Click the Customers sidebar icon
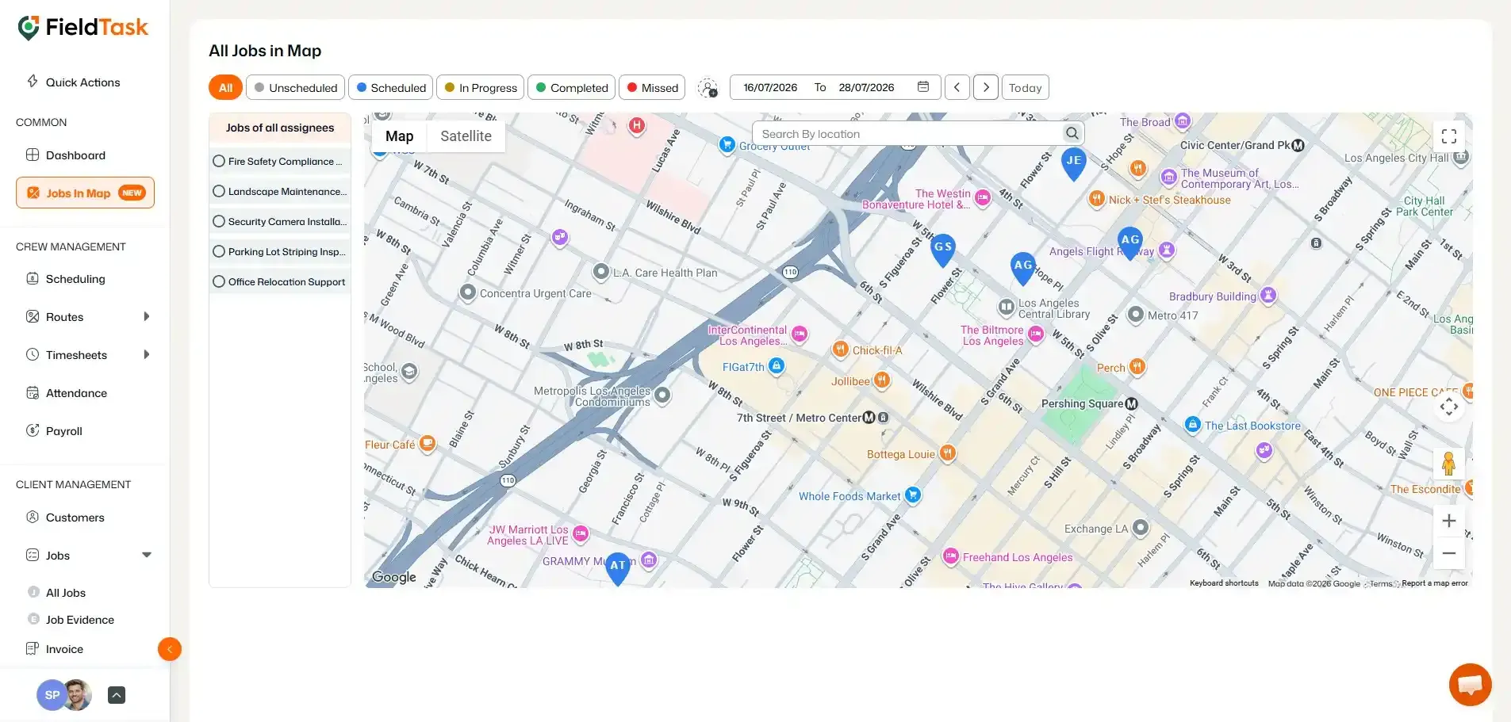The height and width of the screenshot is (722, 1511). pyautogui.click(x=33, y=517)
